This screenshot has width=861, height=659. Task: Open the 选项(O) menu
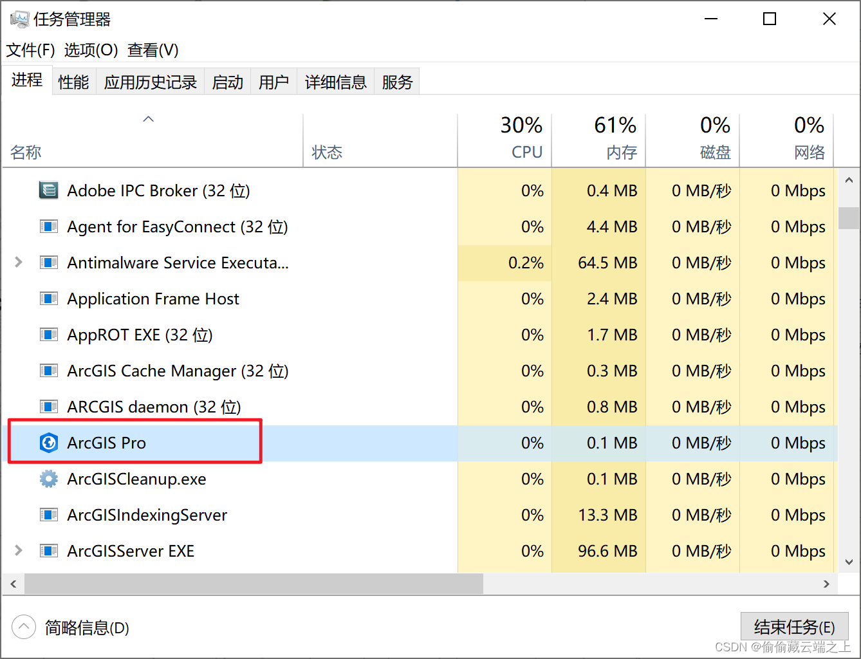(91, 50)
